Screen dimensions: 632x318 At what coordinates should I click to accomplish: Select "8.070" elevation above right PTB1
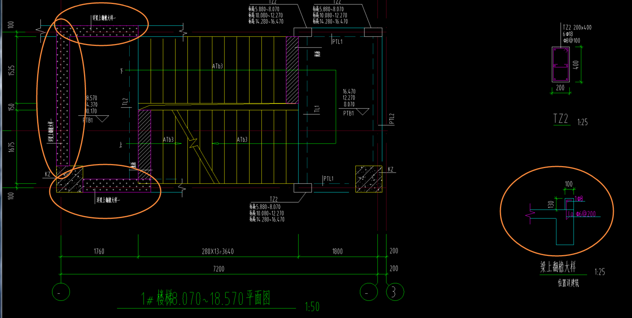coord(349,104)
